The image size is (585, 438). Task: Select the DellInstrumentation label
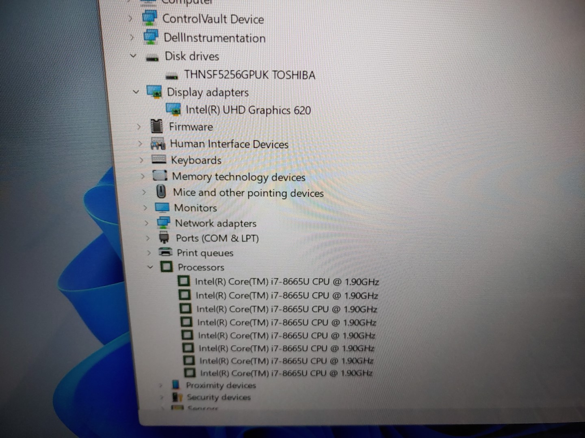tap(214, 38)
